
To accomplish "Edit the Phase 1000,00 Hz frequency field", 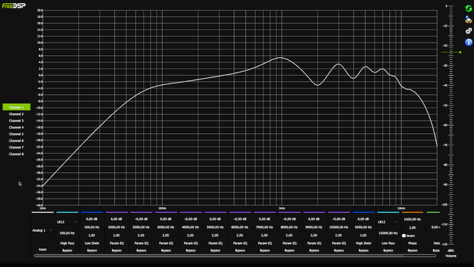I will 413,219.
